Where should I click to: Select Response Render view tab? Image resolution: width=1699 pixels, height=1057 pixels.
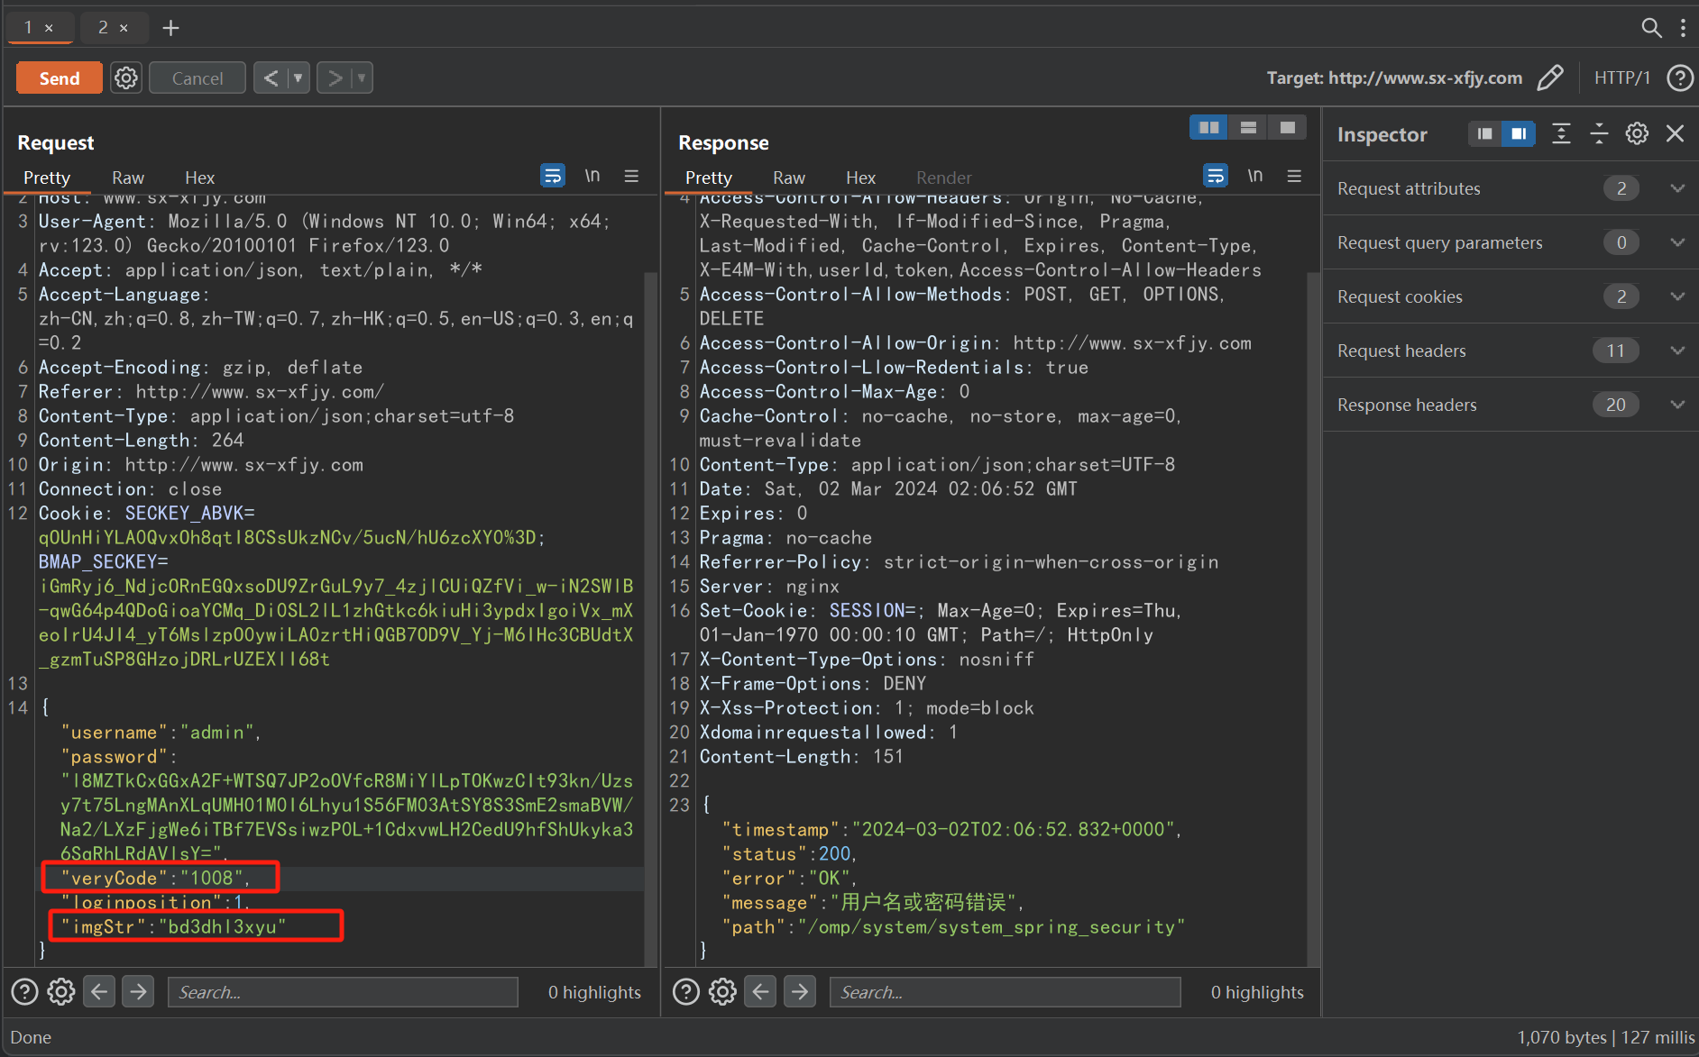point(944,178)
